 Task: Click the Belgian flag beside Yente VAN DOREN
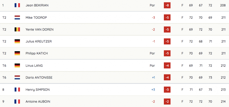point(17,30)
